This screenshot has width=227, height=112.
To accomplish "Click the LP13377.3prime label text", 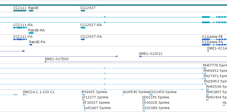I will (95, 97).
